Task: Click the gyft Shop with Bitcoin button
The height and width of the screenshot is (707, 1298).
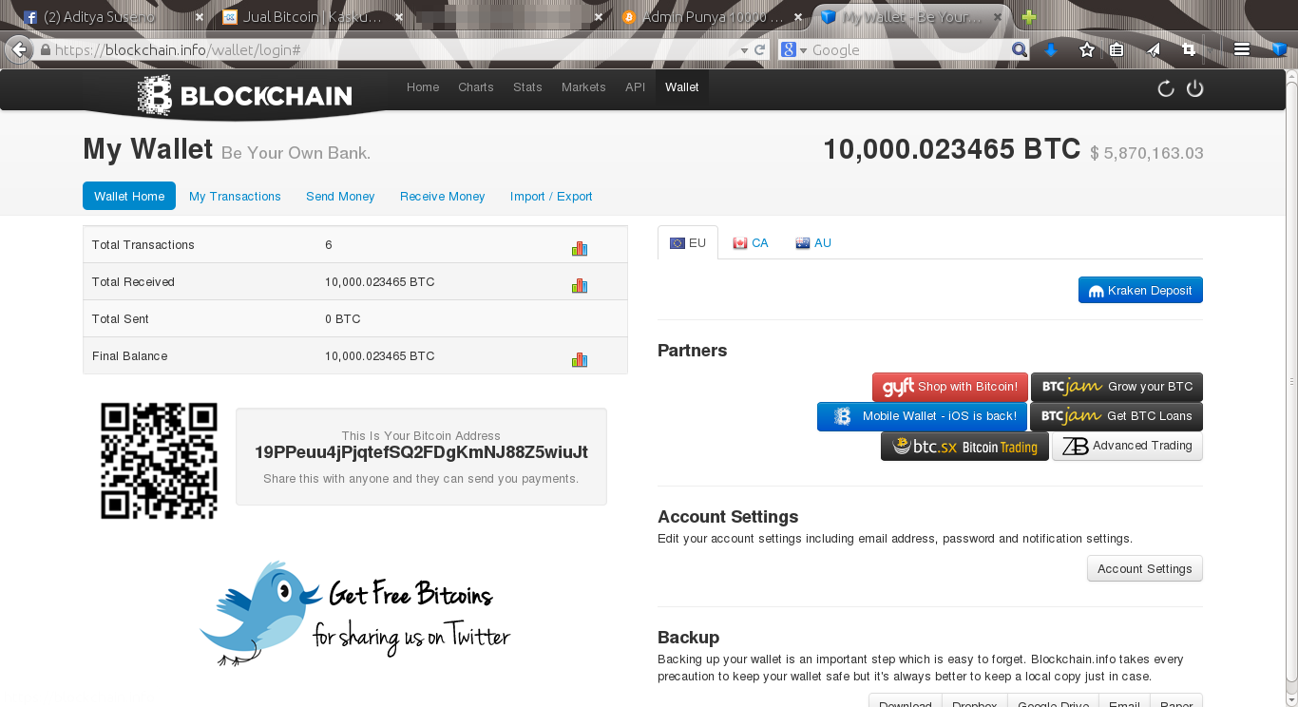Action: [x=950, y=387]
